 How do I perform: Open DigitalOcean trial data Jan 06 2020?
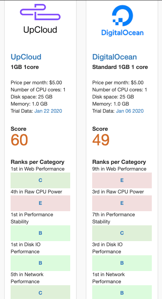[x=130, y=111]
